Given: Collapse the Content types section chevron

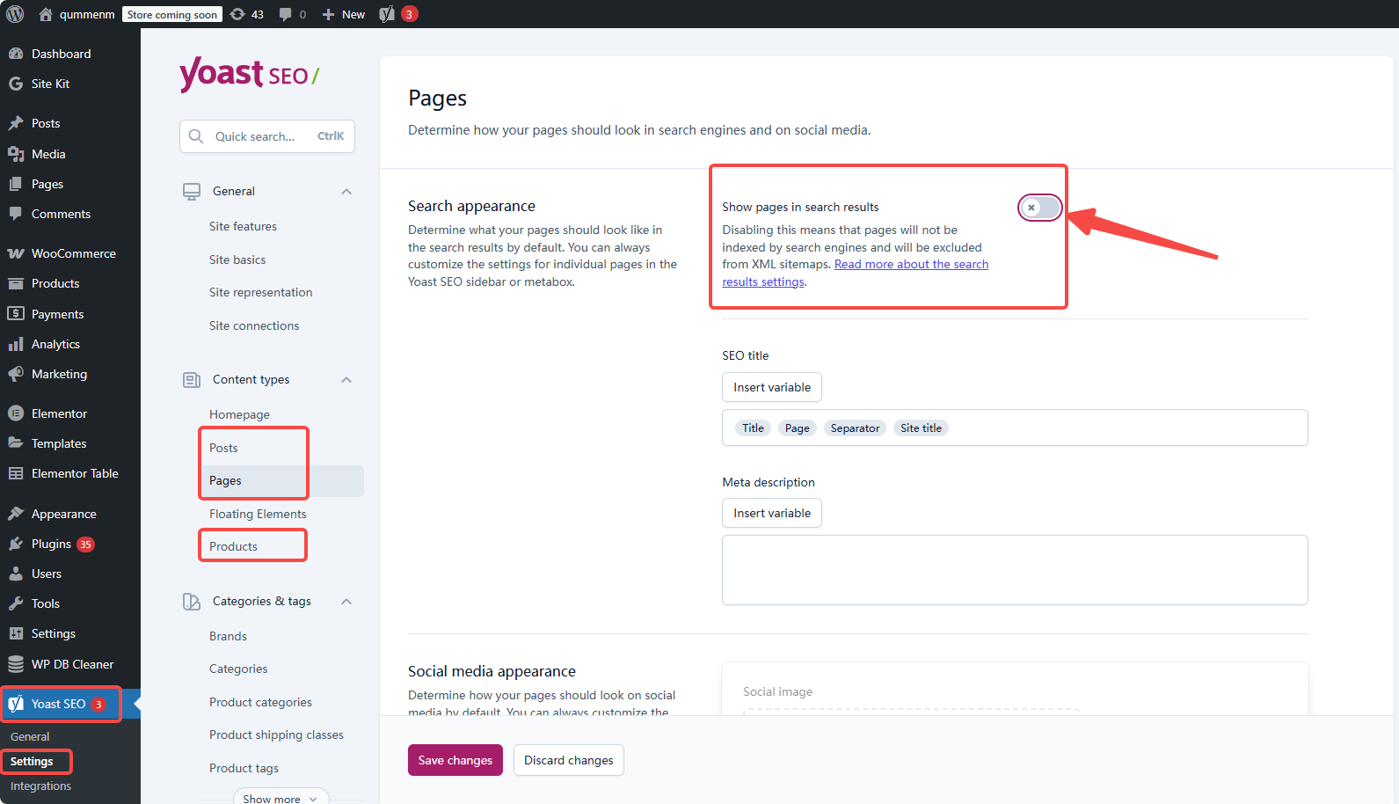Looking at the screenshot, I should (346, 380).
